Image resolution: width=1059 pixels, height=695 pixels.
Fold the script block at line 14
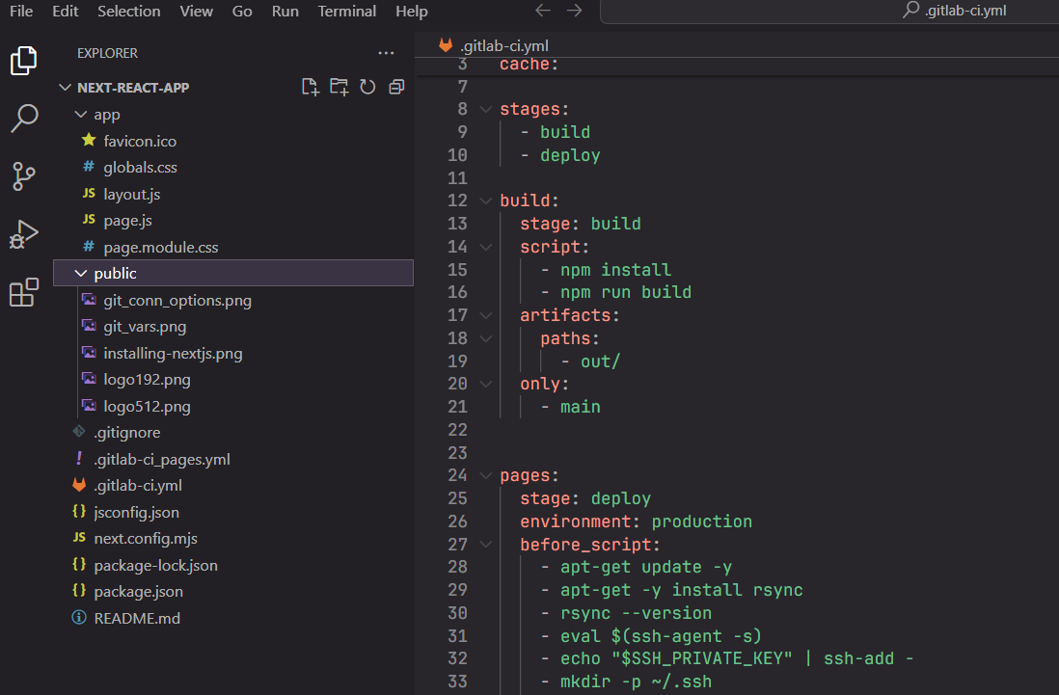[485, 247]
